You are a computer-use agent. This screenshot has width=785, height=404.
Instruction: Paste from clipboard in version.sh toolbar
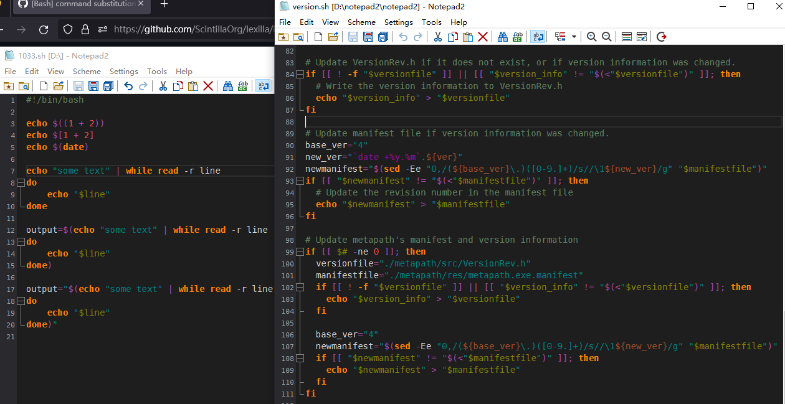[x=468, y=37]
